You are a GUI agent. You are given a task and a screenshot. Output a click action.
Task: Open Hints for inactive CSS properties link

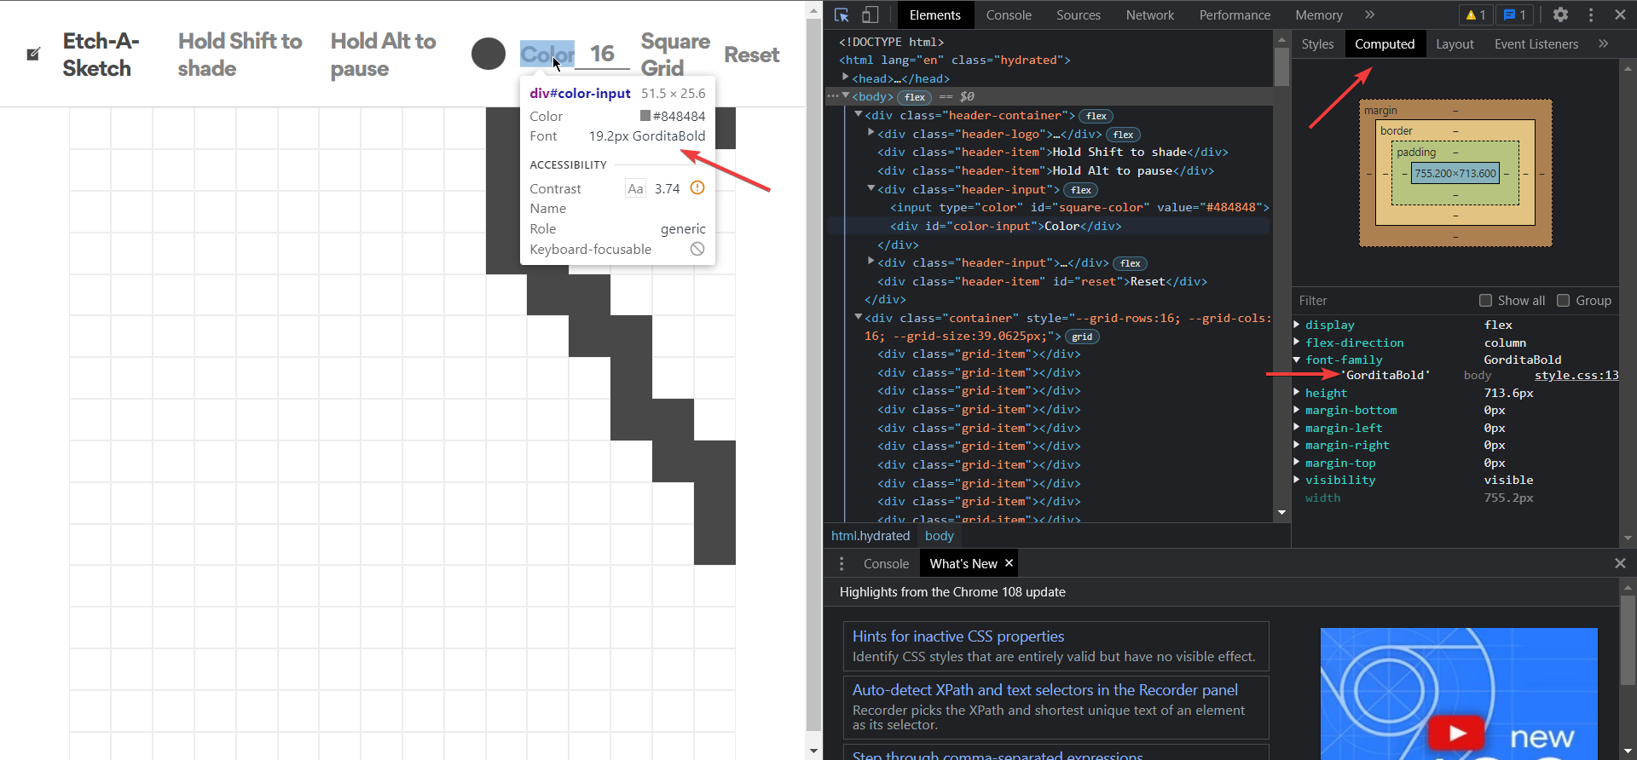[x=958, y=636]
